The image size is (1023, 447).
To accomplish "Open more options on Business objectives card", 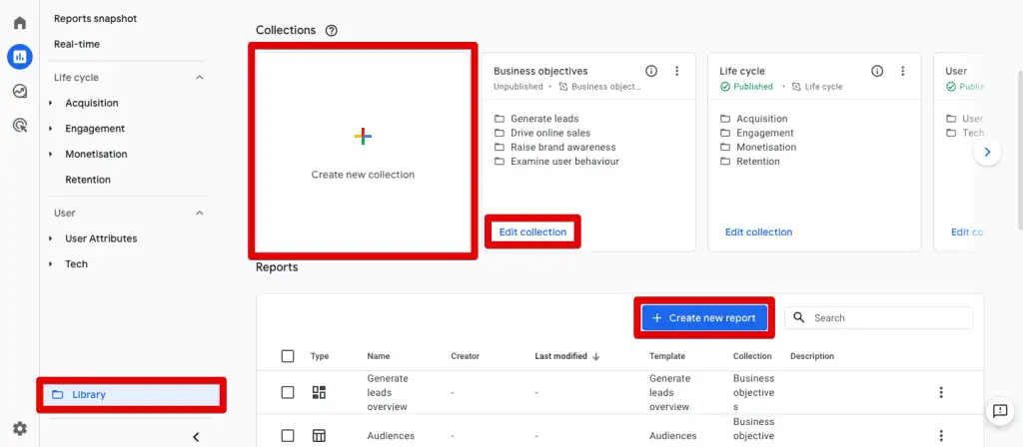I will 676,71.
